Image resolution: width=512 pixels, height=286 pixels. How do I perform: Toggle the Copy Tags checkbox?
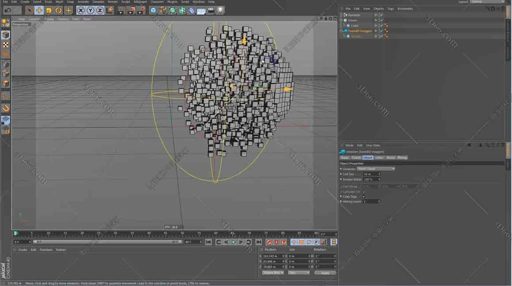pos(364,196)
